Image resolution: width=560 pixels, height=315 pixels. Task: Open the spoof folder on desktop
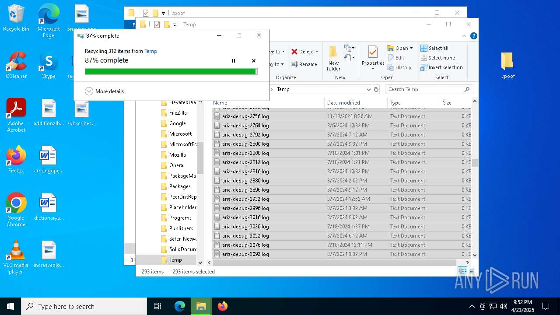point(508,65)
